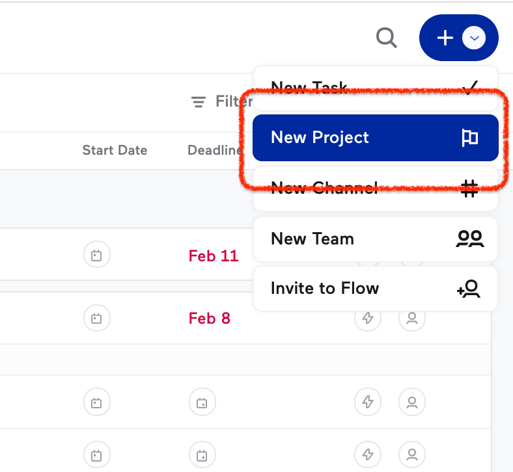Click the plus icon to create new

click(x=445, y=38)
